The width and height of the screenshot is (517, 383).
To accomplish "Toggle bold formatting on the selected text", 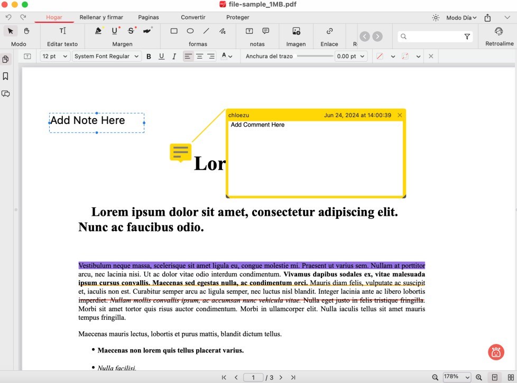I will point(149,56).
